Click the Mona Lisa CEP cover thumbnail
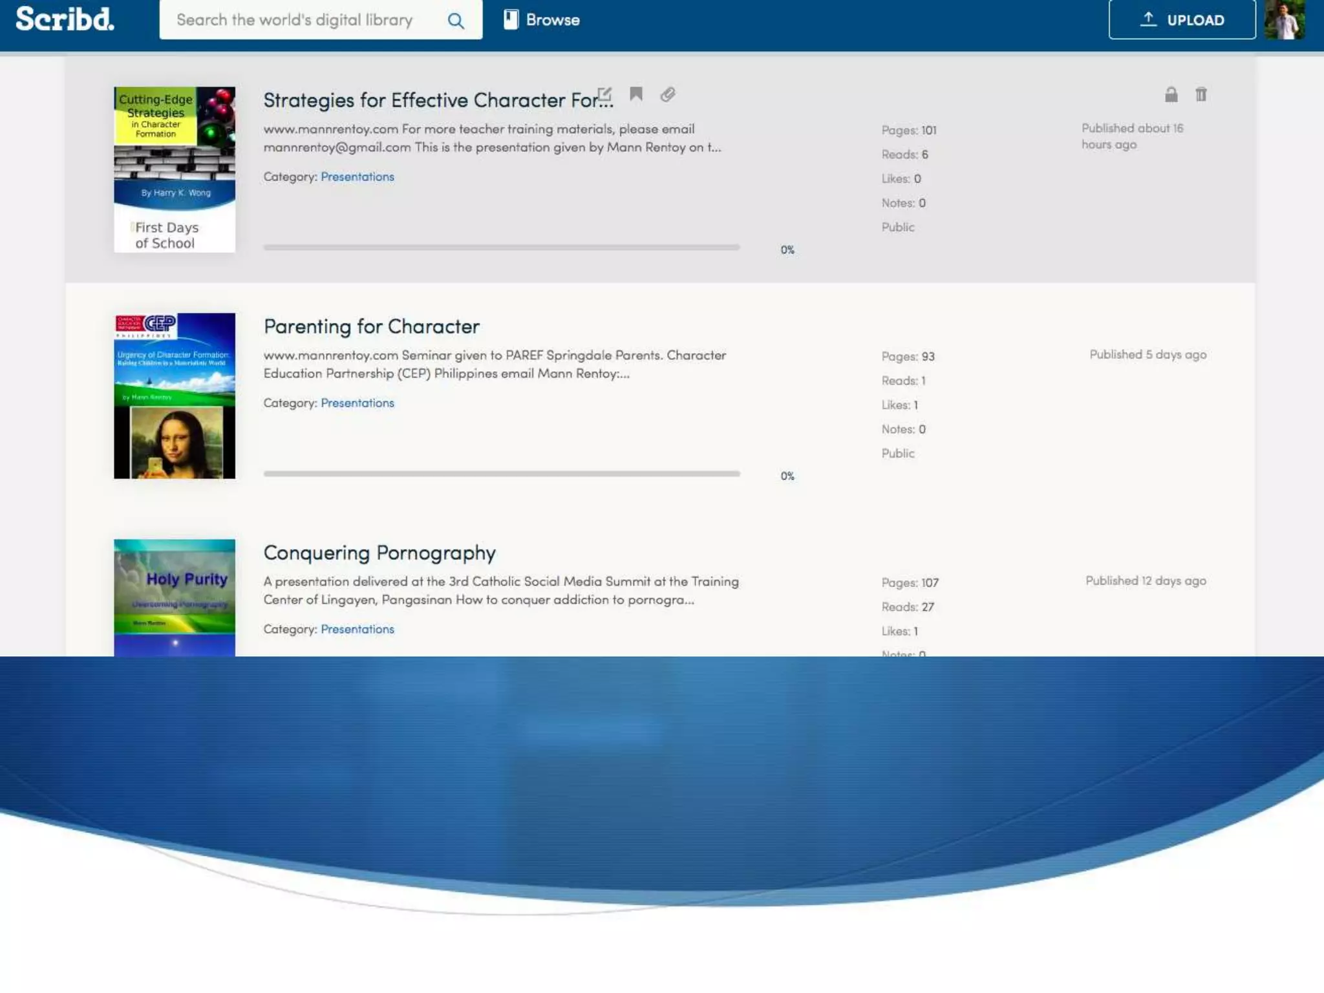This screenshot has height=993, width=1324. tap(175, 396)
